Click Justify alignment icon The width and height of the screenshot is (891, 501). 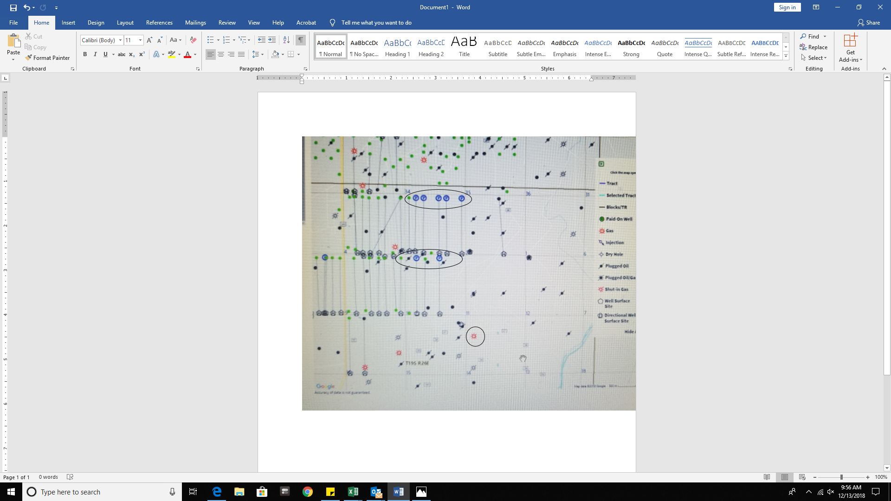click(x=241, y=54)
